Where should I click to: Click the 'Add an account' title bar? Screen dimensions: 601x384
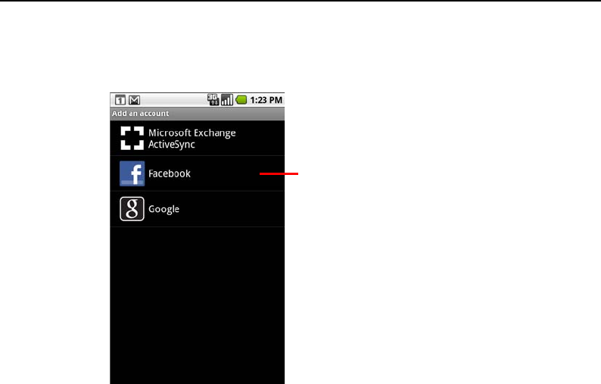[197, 114]
